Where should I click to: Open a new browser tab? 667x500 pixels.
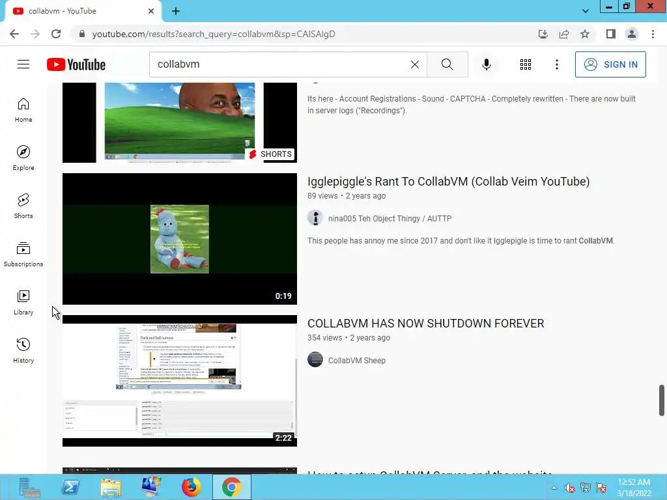176,11
